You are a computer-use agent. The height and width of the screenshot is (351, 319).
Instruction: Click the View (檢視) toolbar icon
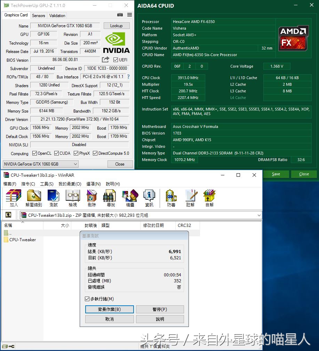(x=73, y=198)
